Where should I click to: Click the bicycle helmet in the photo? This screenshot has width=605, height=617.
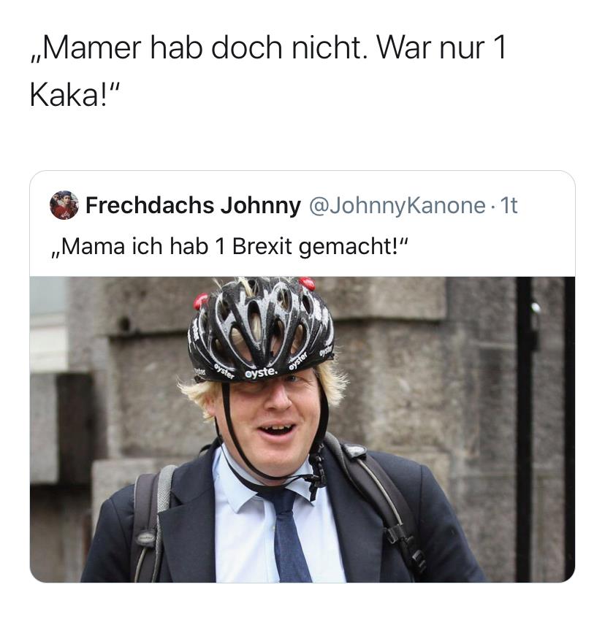point(261,329)
